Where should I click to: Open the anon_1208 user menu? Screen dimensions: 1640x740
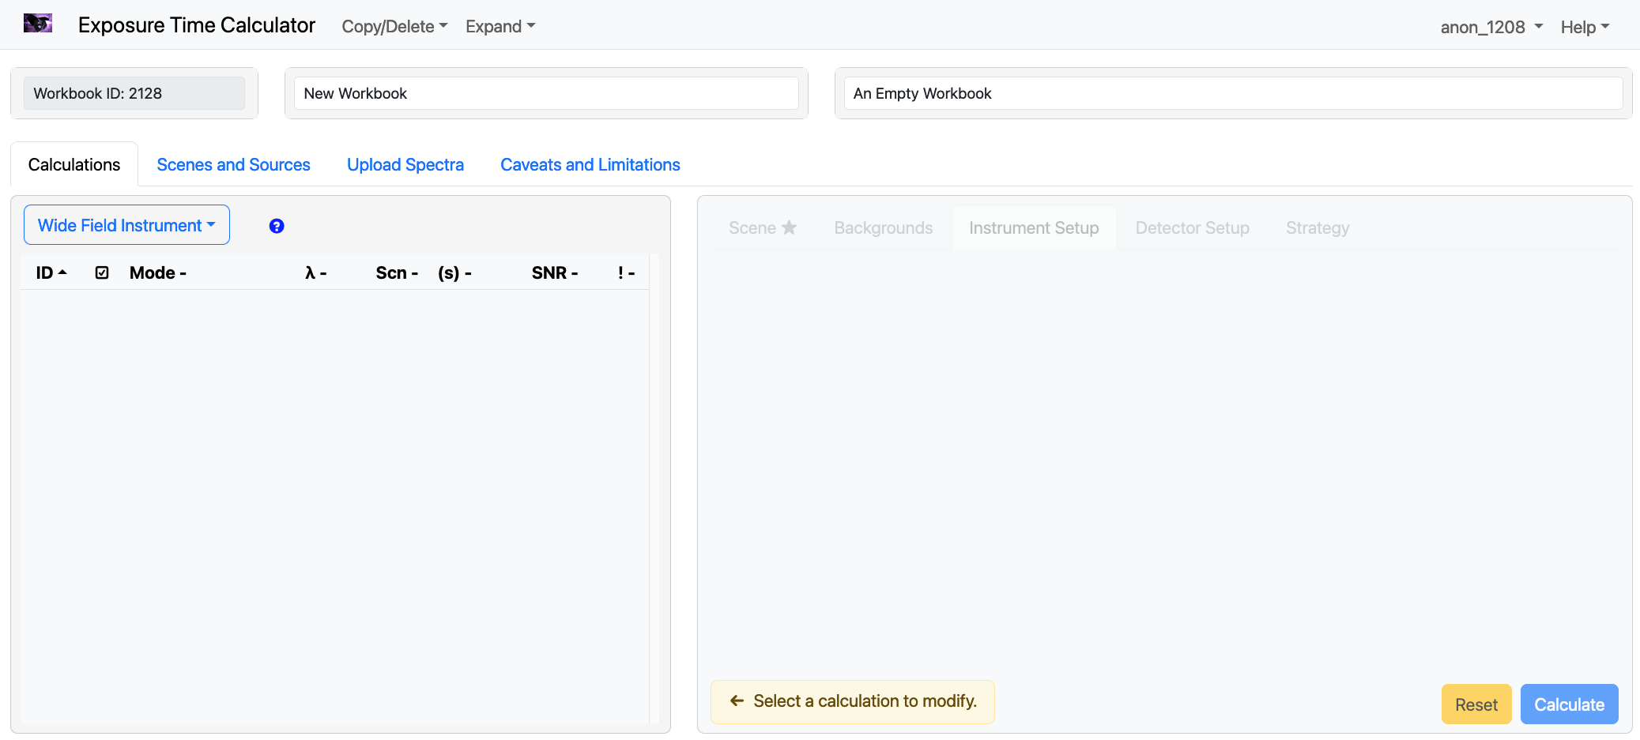coord(1491,27)
